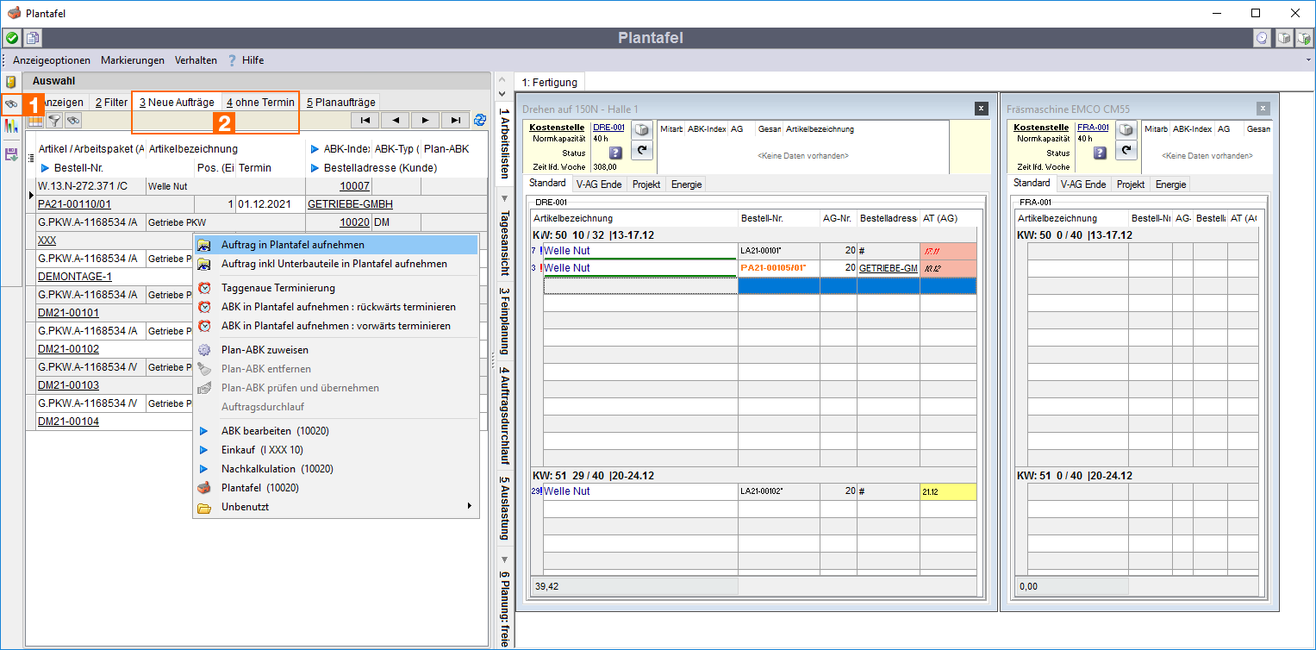Click the yellow 21.12 date cell in KW 51

(948, 491)
